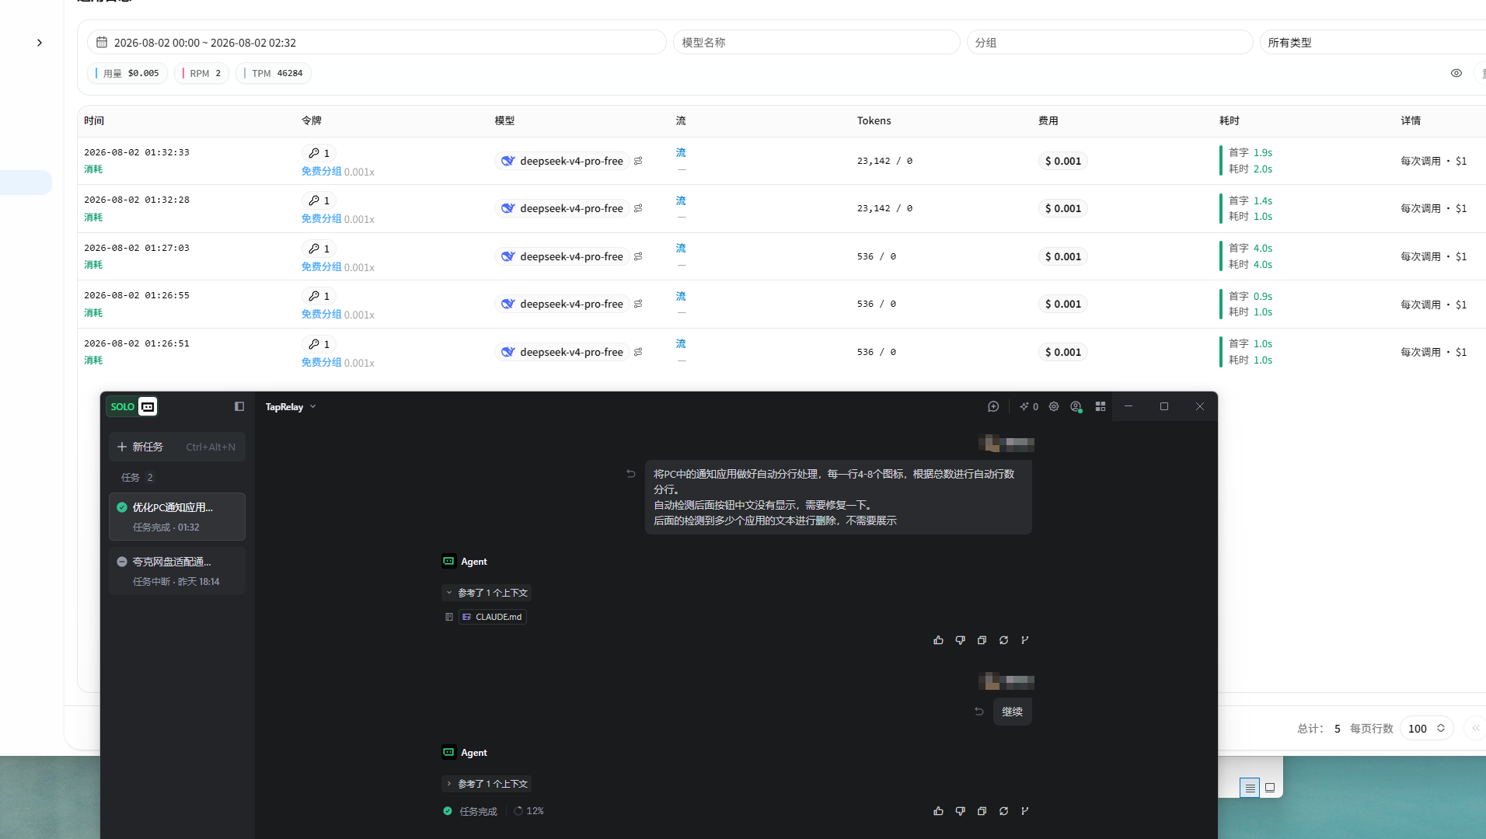Image resolution: width=1486 pixels, height=839 pixels.
Task: Undo the first user message in chat
Action: coord(631,474)
